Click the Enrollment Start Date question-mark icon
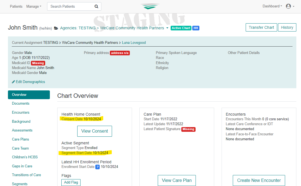Viewport: 301px width, 186px height. pyautogui.click(x=98, y=167)
